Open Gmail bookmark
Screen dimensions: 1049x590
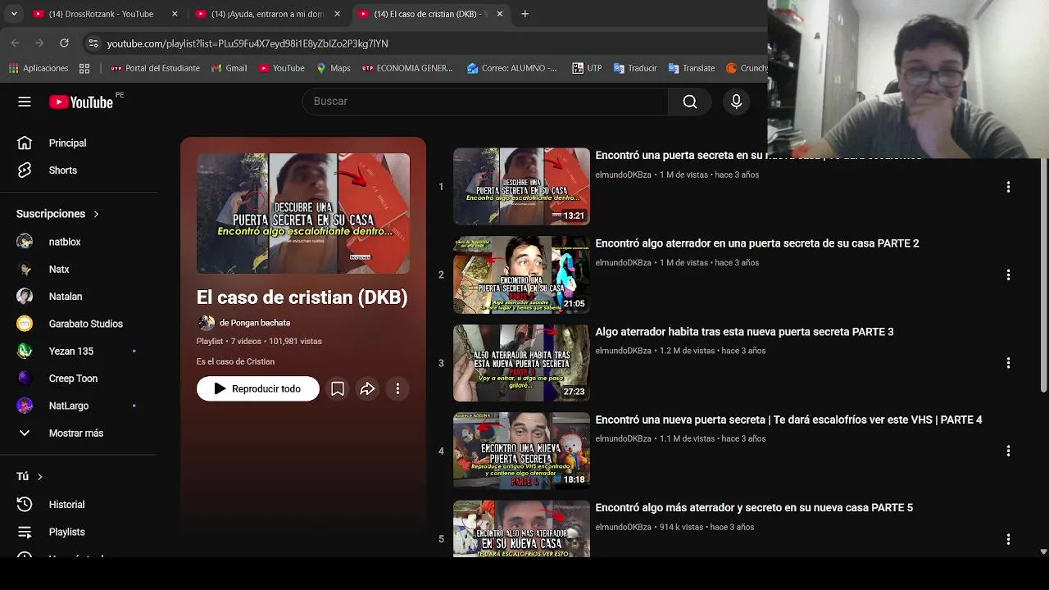[229, 68]
